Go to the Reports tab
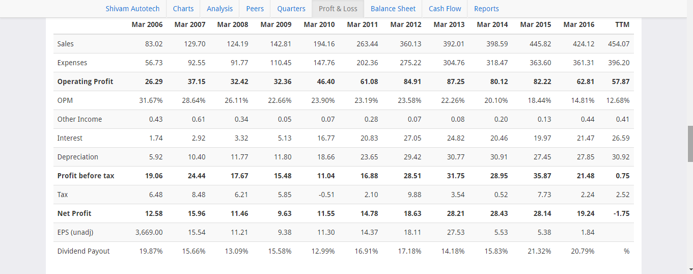This screenshot has height=274, width=693. tap(486, 9)
